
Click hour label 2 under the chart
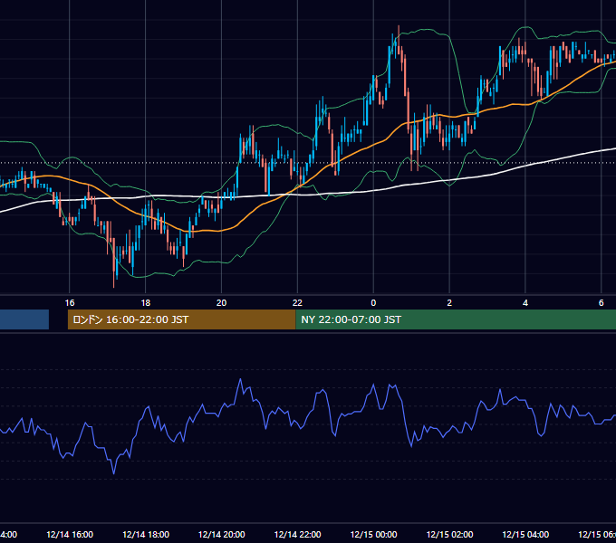(449, 303)
